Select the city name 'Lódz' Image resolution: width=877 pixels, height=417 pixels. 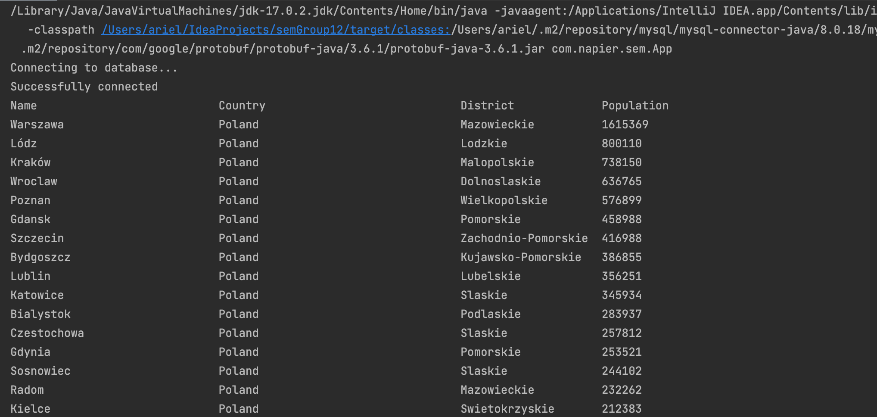24,143
